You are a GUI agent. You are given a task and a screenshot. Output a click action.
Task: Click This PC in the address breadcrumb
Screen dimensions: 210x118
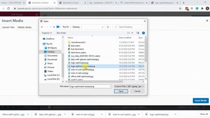tap(66, 27)
